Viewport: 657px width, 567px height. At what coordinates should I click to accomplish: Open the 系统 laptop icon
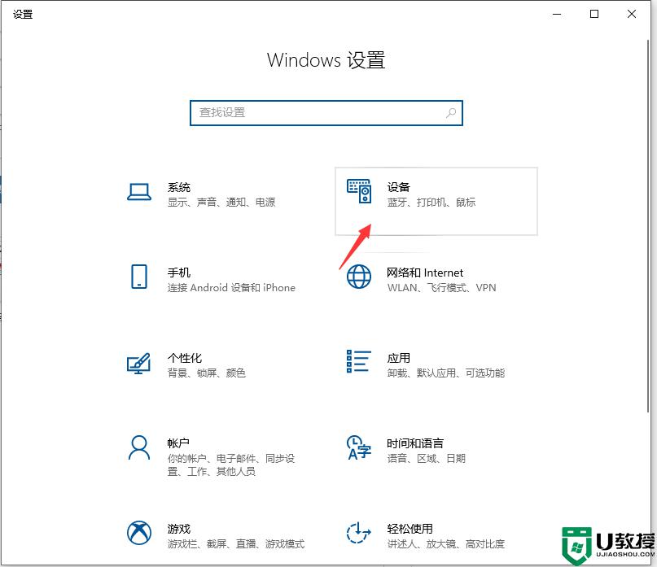point(139,192)
